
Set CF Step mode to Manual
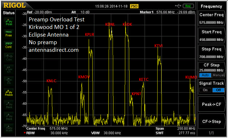click(218, 75)
